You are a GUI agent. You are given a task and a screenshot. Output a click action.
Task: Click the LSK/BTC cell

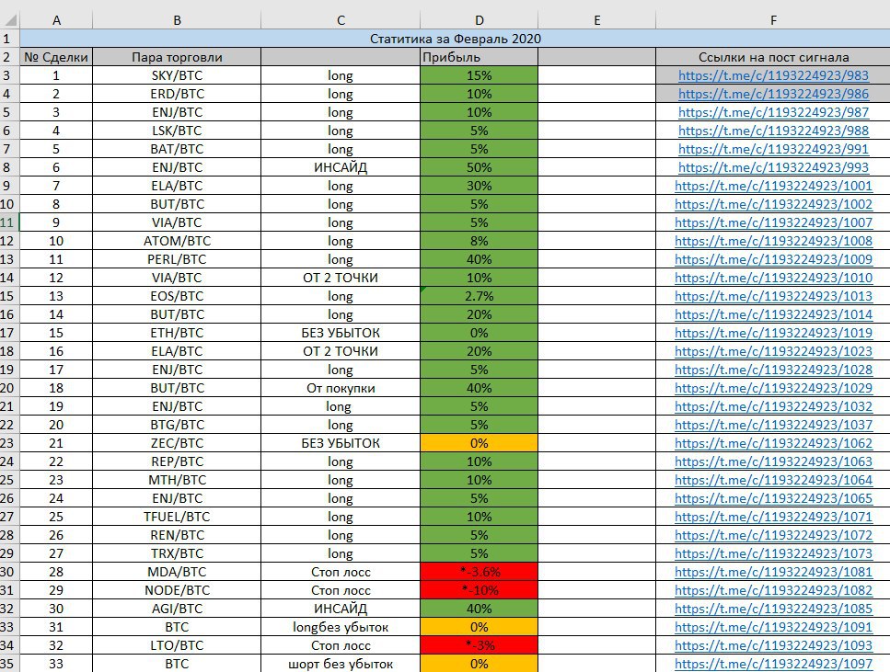[177, 131]
